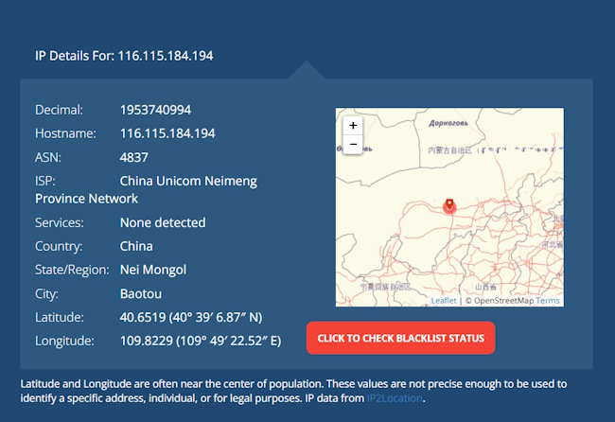This screenshot has height=422, width=615.
Task: Open the map Terms link
Action: (x=548, y=301)
